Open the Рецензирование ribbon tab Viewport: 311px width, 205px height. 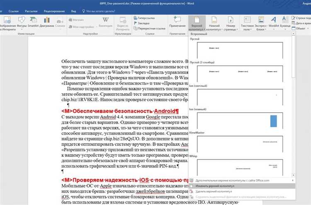click(x=54, y=11)
